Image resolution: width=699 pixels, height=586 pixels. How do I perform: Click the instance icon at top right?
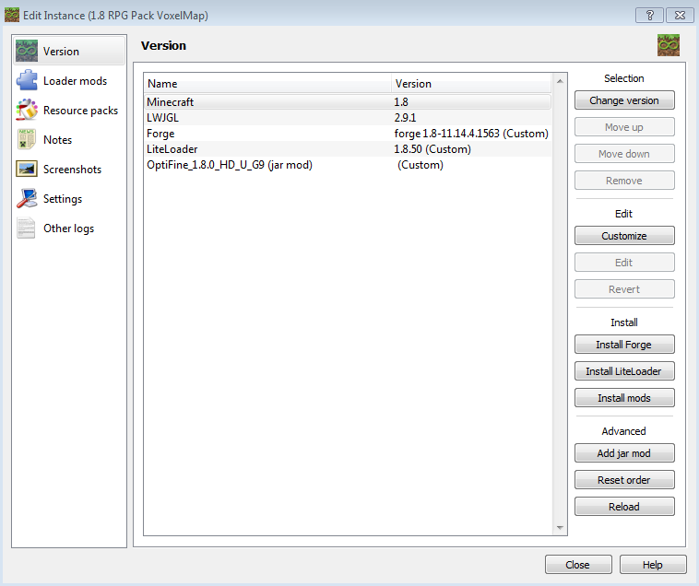[x=668, y=45]
